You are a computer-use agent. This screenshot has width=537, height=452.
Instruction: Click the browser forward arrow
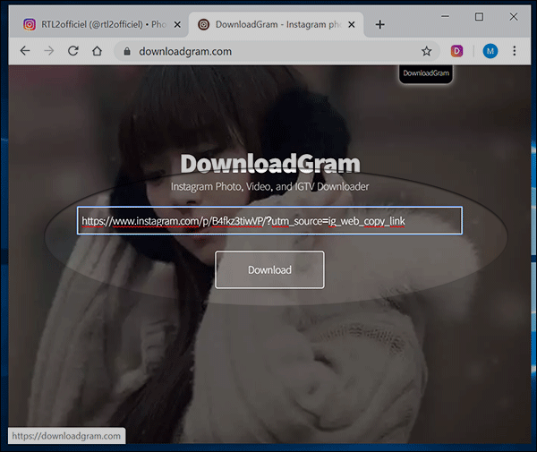pyautogui.click(x=48, y=51)
